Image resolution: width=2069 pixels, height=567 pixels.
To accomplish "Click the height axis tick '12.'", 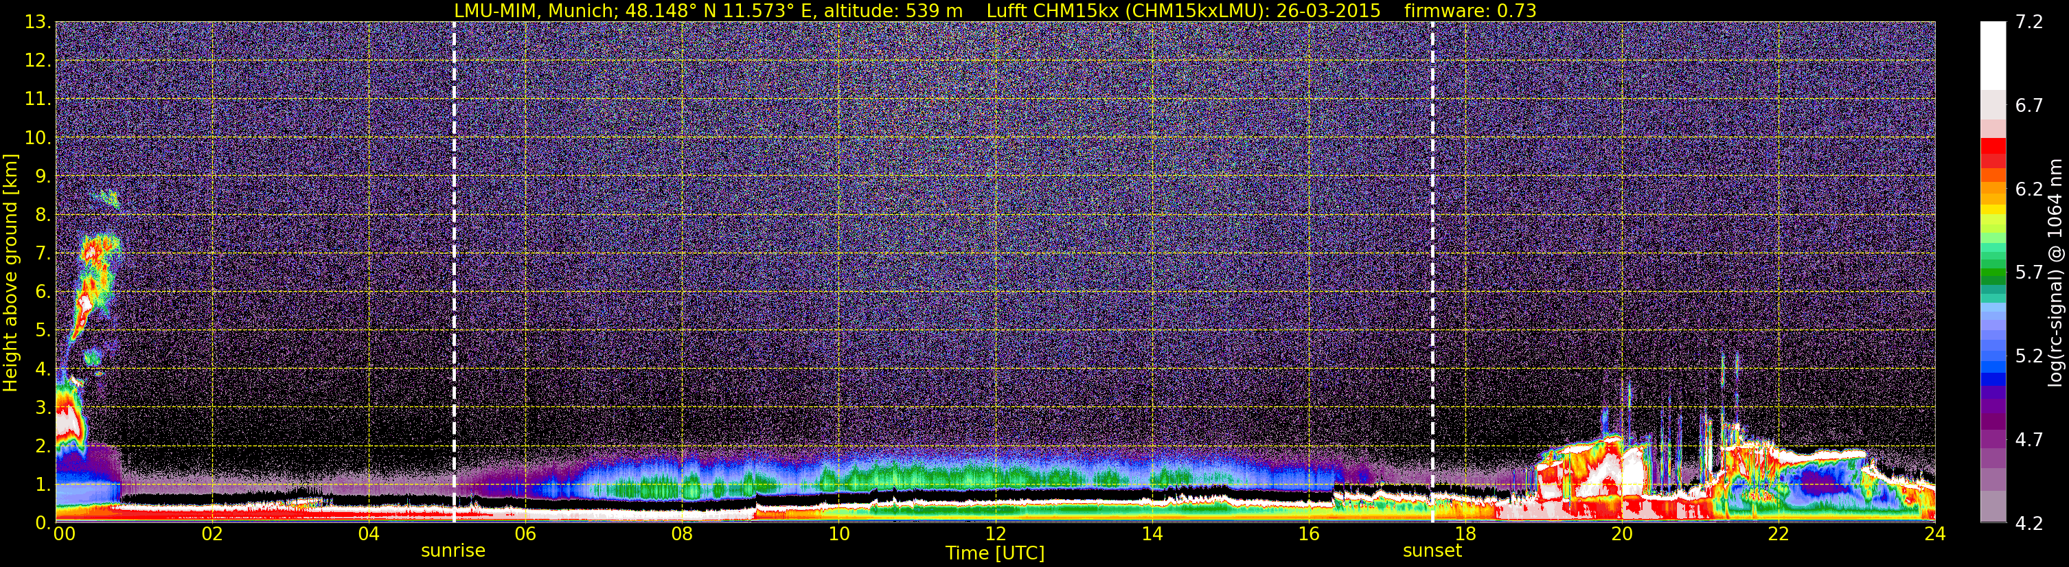I will tap(38, 60).
